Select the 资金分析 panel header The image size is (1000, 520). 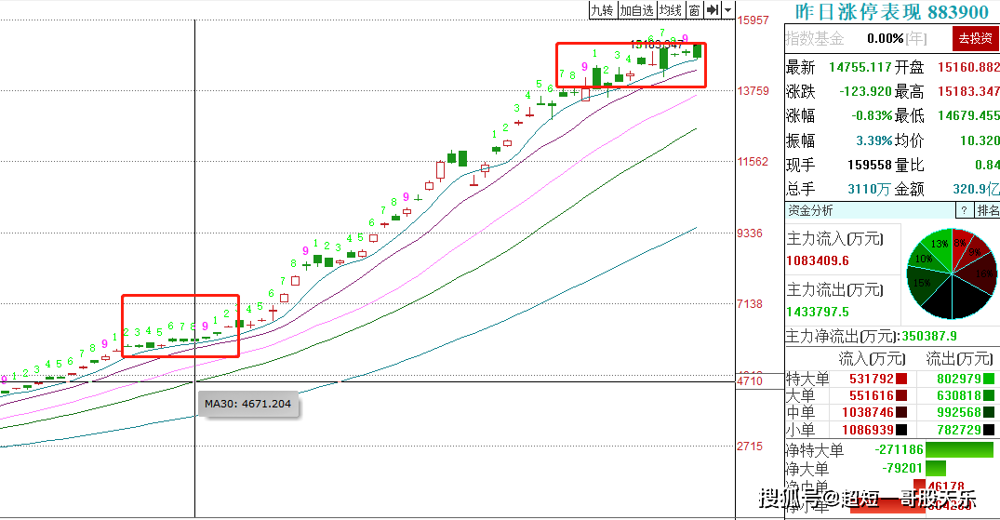[x=810, y=210]
